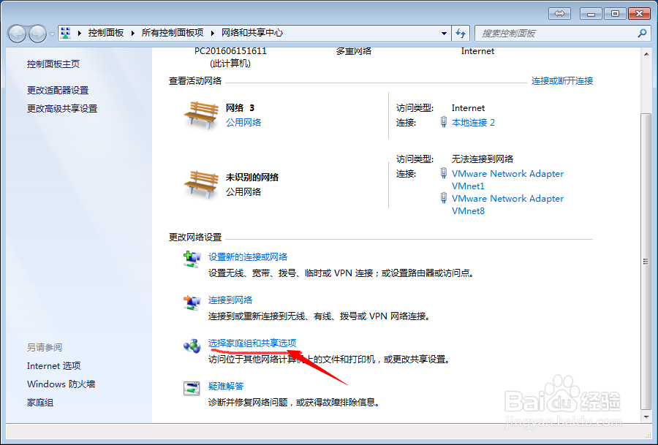Click the refresh icon in the address bar
Image resolution: width=658 pixels, height=445 pixels.
click(463, 33)
